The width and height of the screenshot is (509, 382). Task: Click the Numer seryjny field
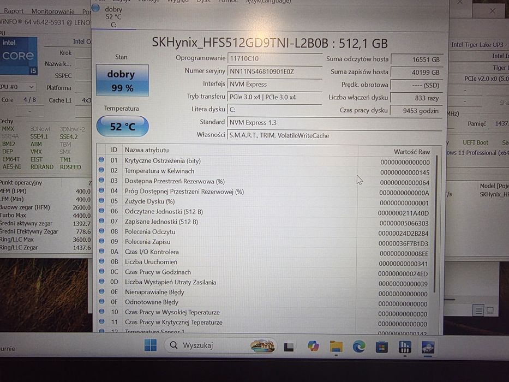click(274, 71)
